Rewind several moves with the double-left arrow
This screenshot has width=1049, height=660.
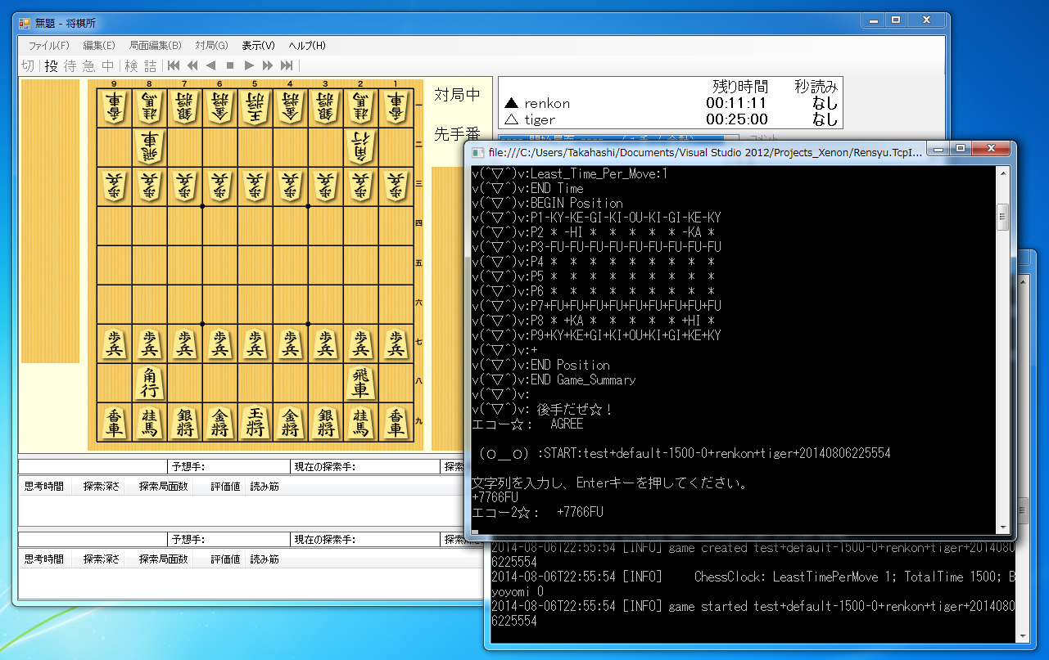(x=192, y=65)
